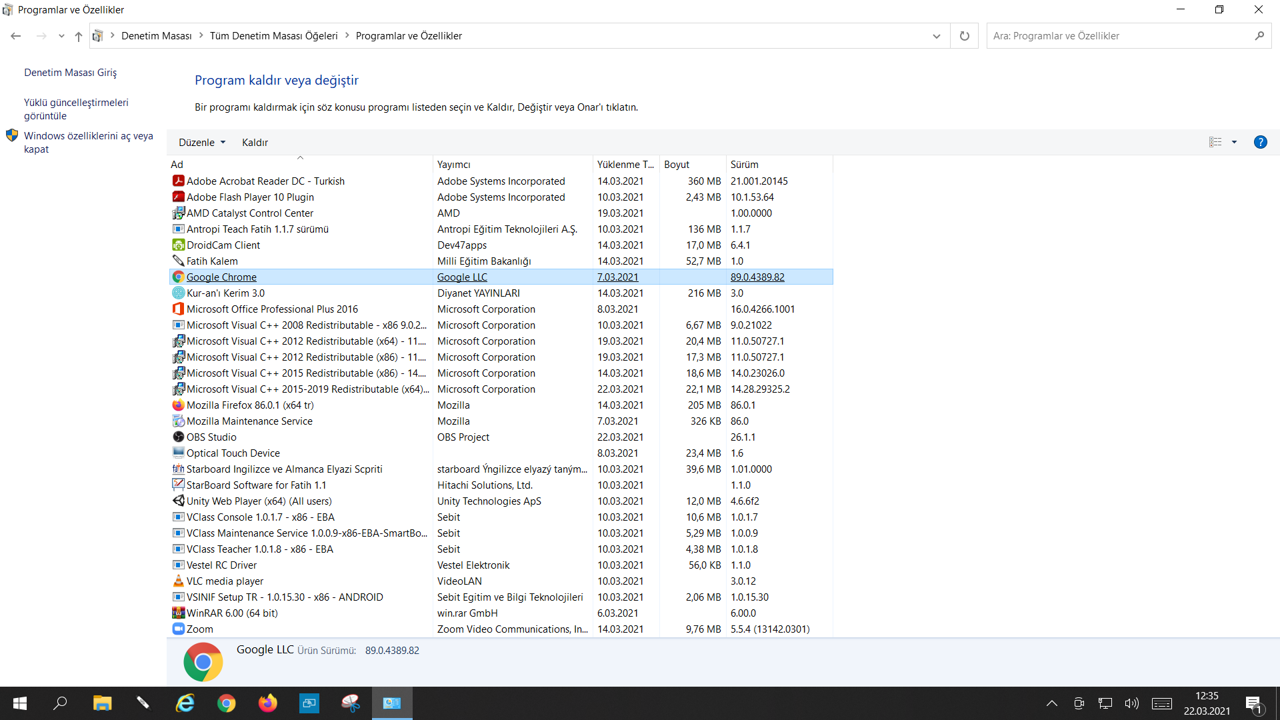Click the Microsoft Office Professional Plus icon
Viewport: 1280px width, 720px height.
click(178, 309)
